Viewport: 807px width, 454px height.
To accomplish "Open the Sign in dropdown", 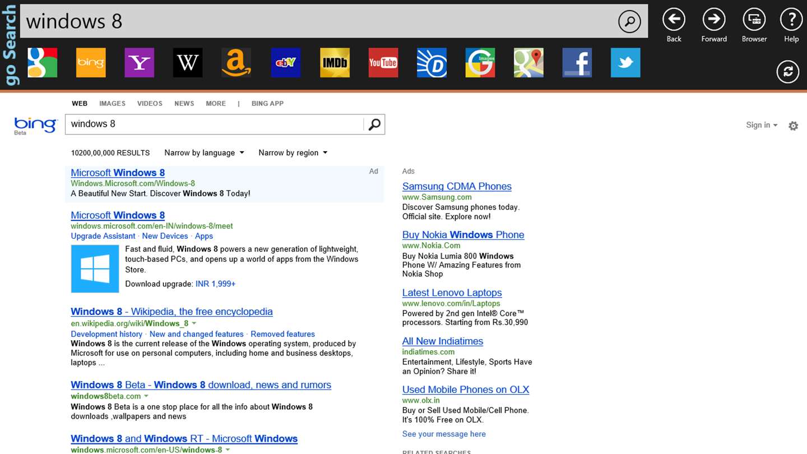I will [x=762, y=125].
